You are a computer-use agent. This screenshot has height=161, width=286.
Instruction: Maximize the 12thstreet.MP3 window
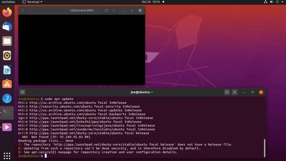(132, 10)
